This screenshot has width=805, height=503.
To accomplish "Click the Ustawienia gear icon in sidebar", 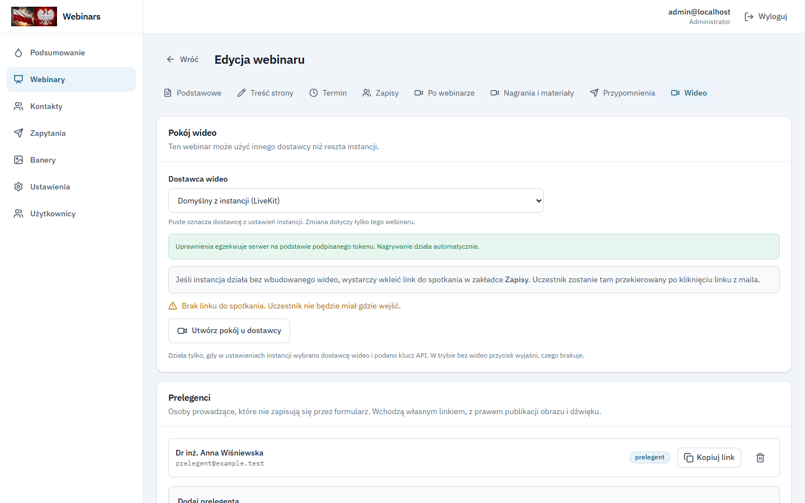I will [x=18, y=187].
